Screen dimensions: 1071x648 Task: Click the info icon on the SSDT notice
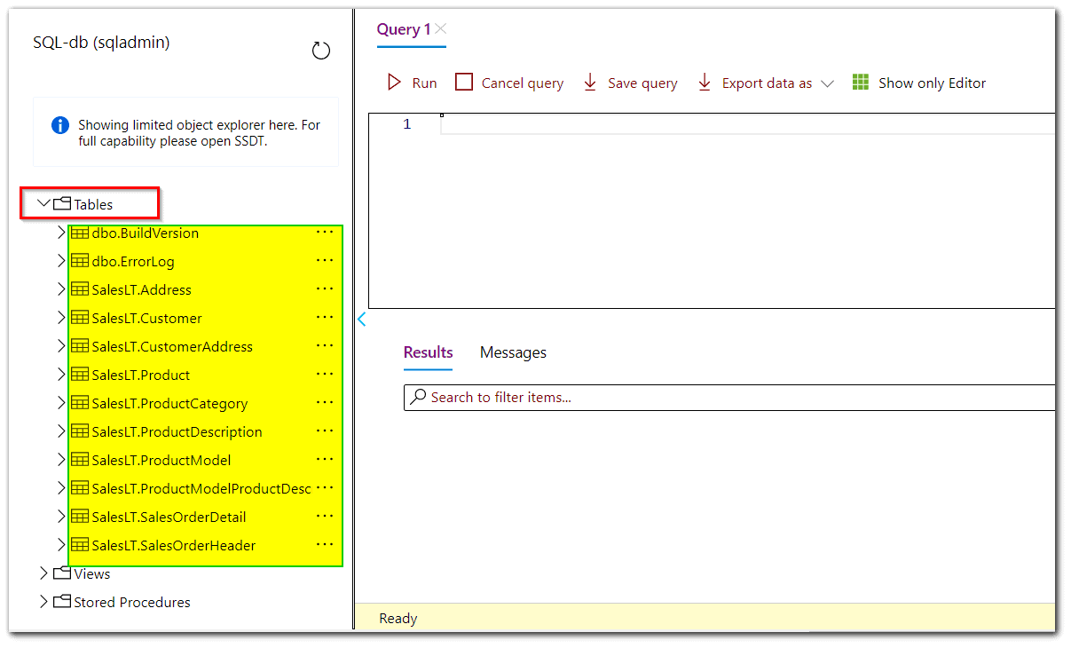point(59,125)
